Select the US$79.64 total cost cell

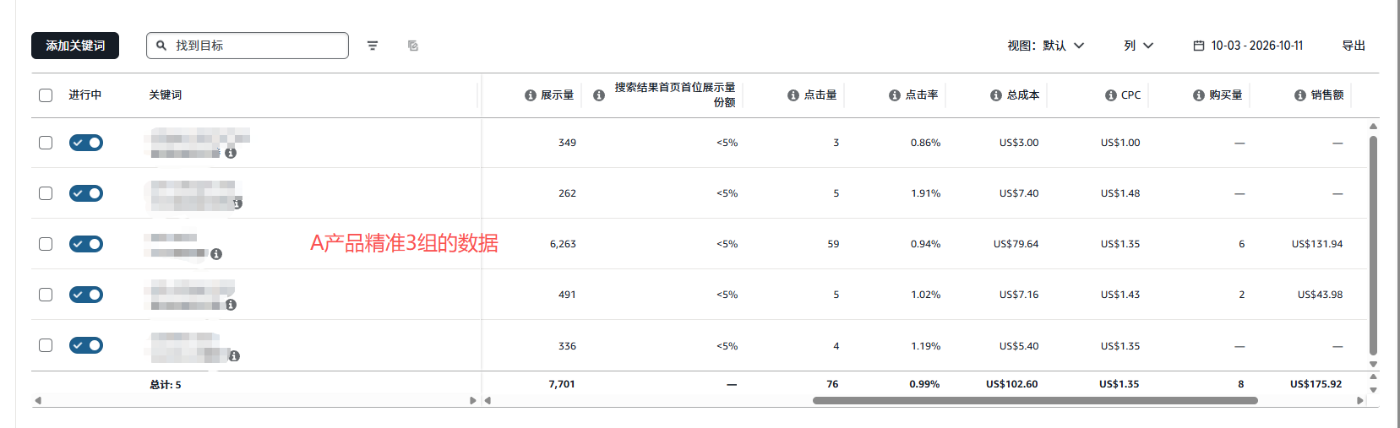(1016, 244)
